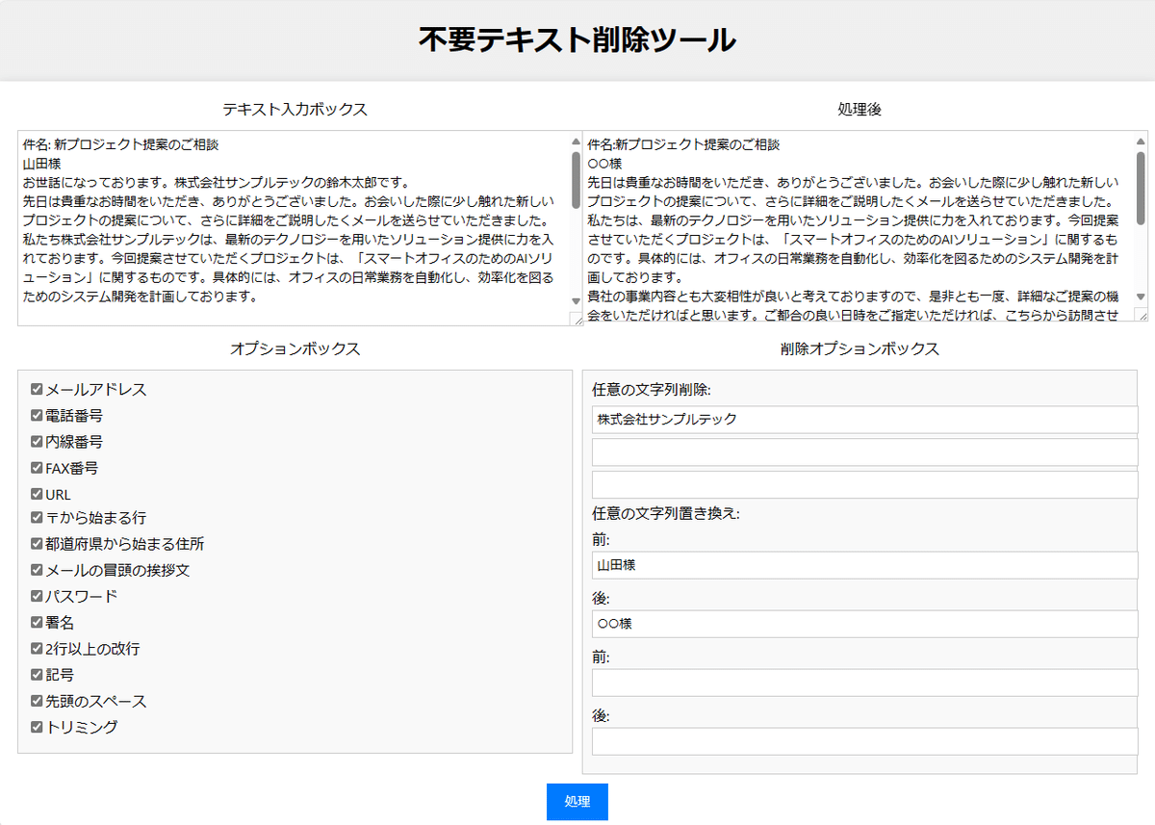Click the オプションボックス label
1155x825 pixels.
point(295,348)
